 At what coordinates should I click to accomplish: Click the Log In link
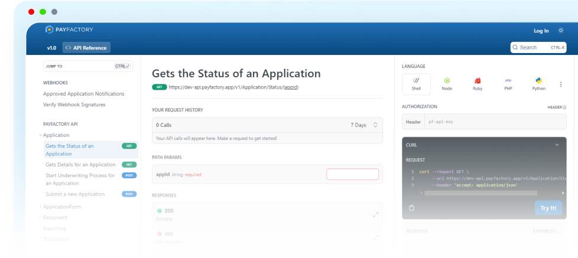click(541, 31)
